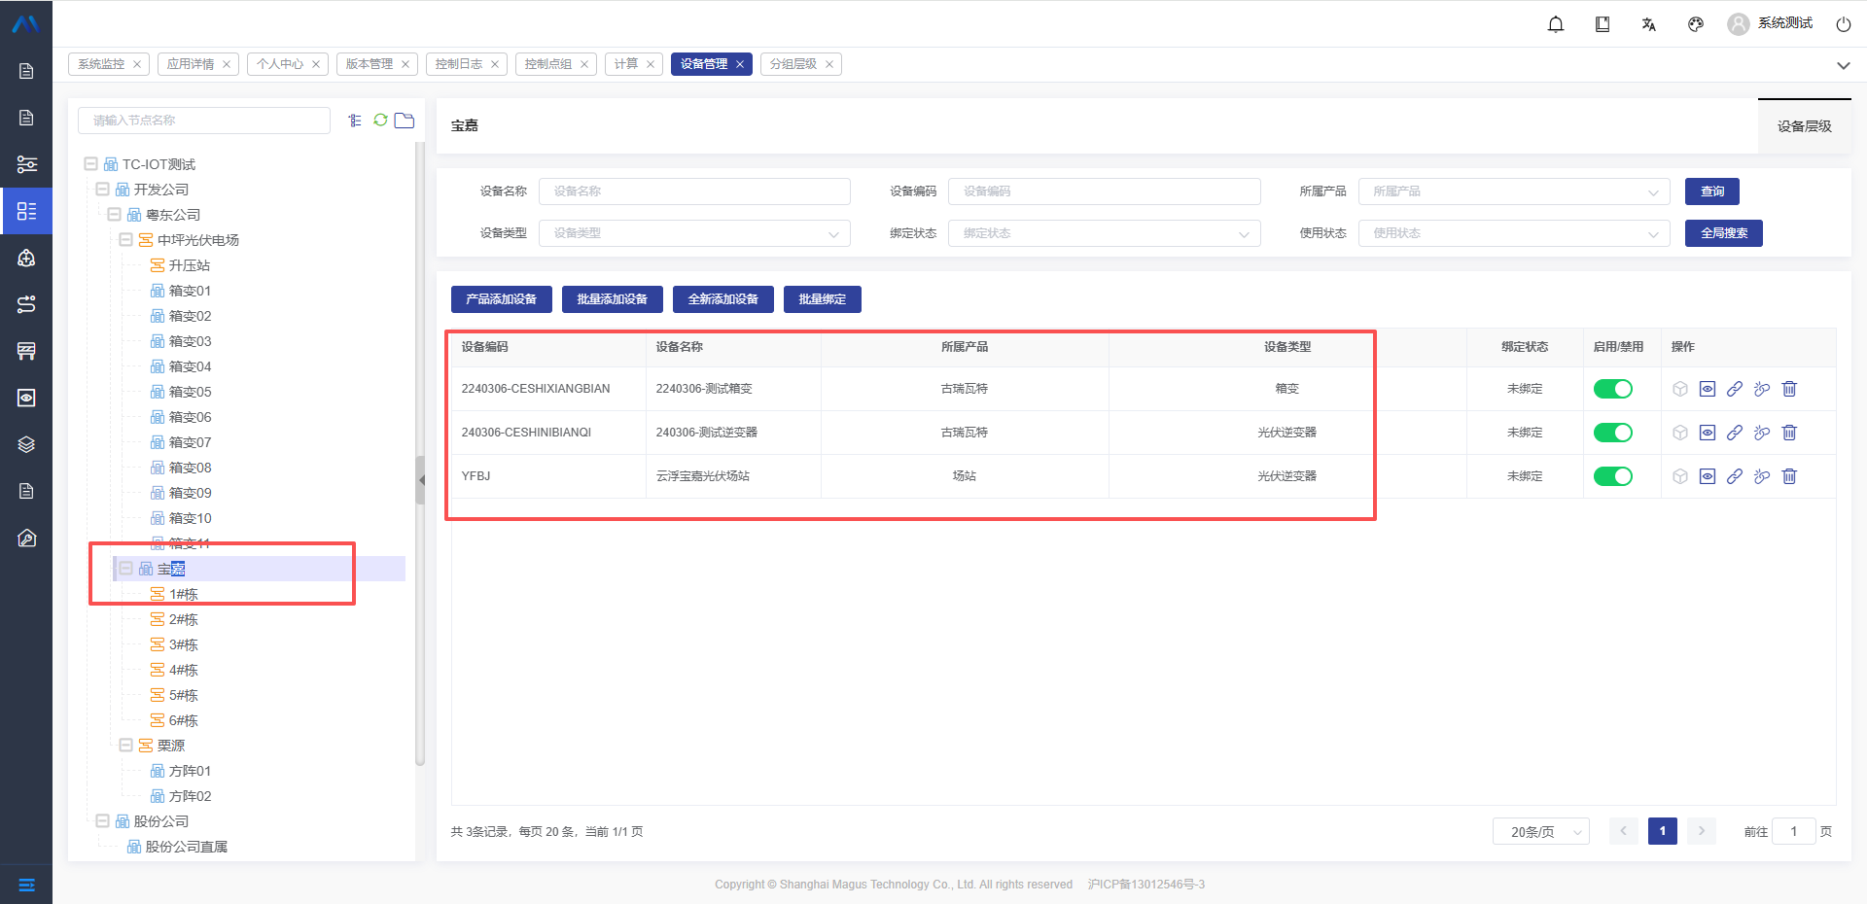View details icon for 240306-CESHINIBIANQI row

[x=1708, y=433]
